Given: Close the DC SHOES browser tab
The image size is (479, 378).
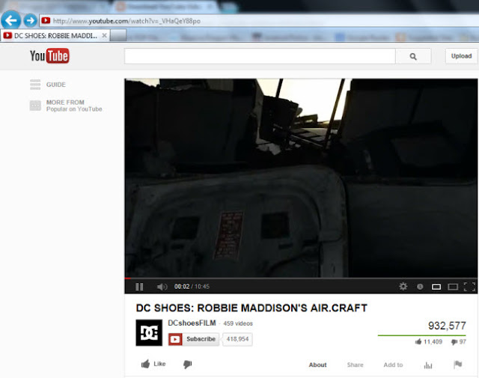Looking at the screenshot, I should 104,35.
